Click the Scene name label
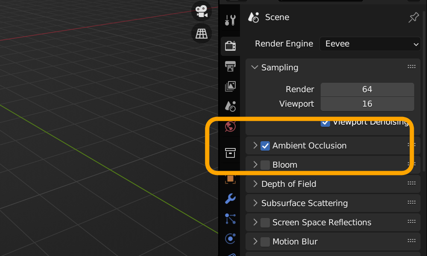The height and width of the screenshot is (256, 427). 277,17
